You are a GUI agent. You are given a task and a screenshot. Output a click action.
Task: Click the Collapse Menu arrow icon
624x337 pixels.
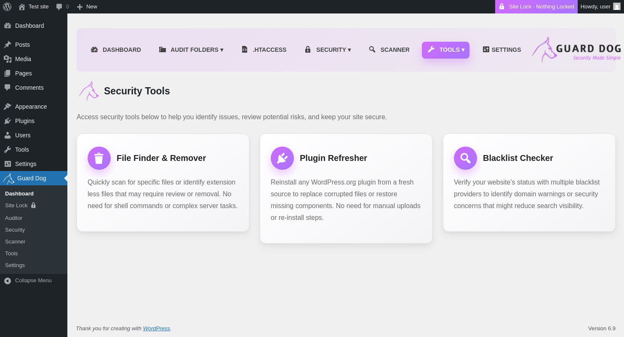click(8, 281)
